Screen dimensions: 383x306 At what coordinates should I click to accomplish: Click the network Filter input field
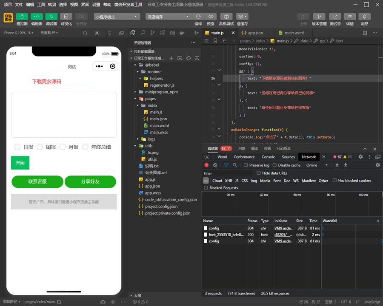point(228,173)
